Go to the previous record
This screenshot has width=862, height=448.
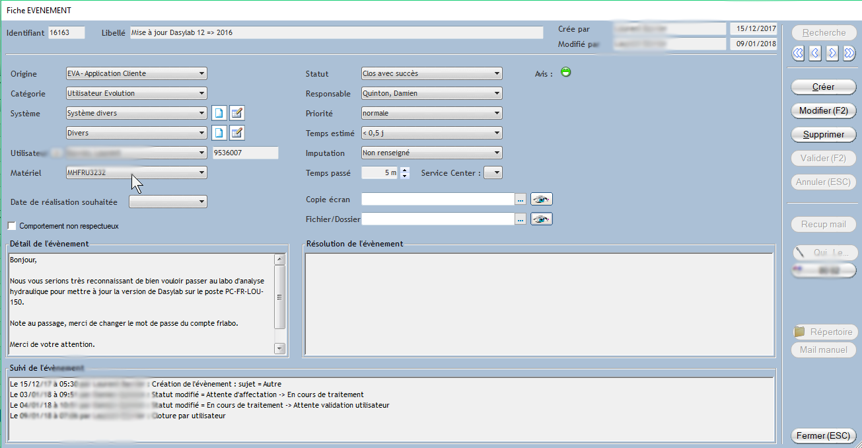click(815, 54)
